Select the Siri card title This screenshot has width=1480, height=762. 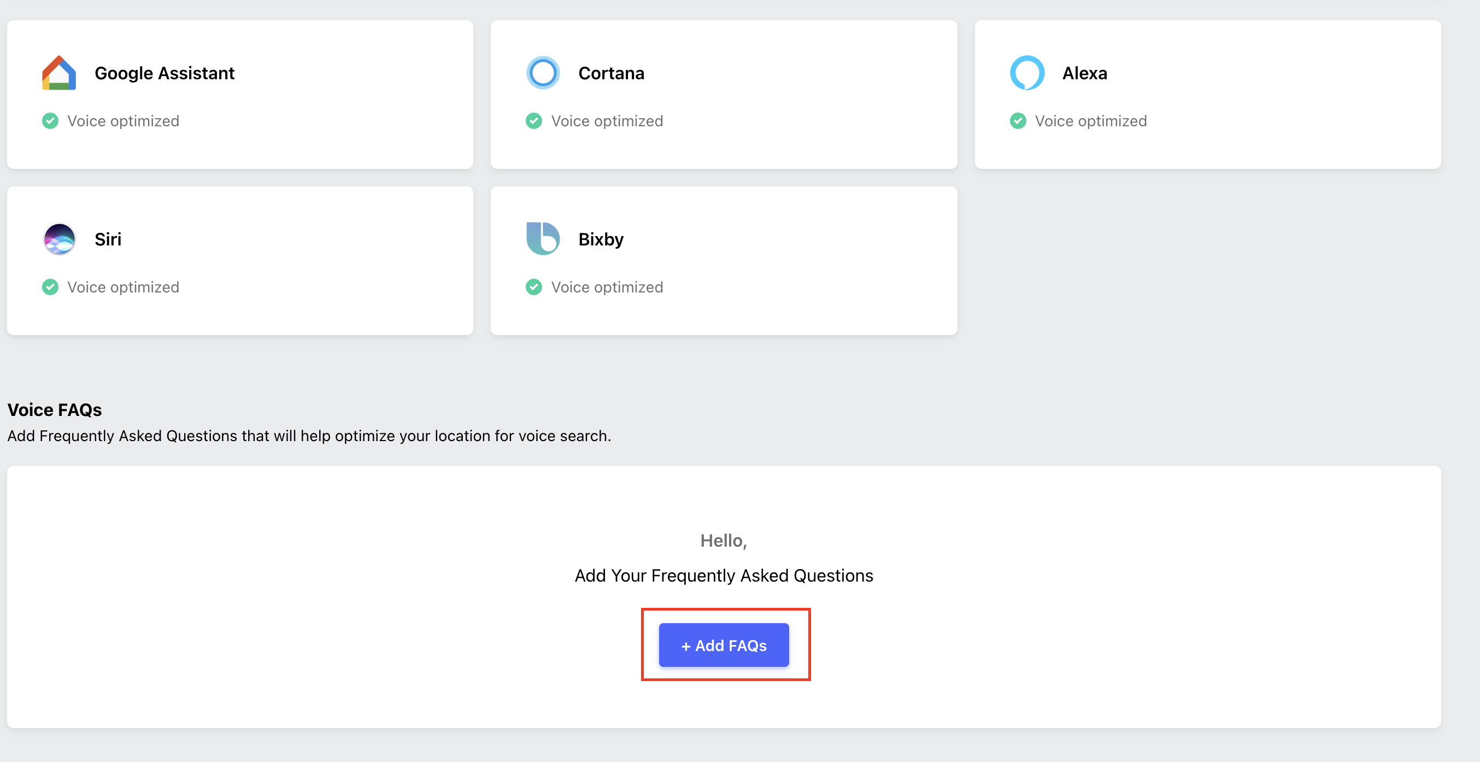point(108,239)
